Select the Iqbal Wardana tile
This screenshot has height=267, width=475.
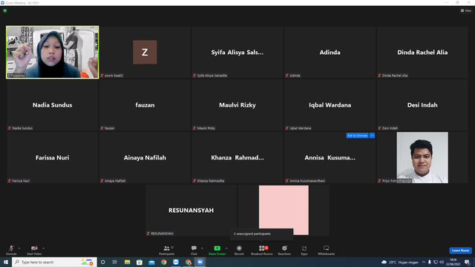point(330,105)
